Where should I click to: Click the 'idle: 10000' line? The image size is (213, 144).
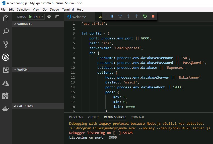(124, 107)
